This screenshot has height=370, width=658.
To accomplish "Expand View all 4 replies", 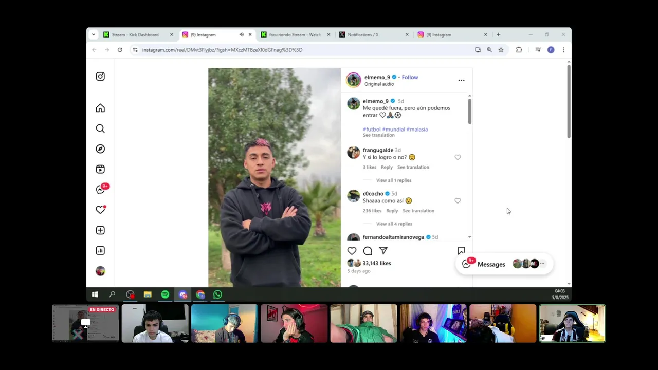I will pos(394,224).
